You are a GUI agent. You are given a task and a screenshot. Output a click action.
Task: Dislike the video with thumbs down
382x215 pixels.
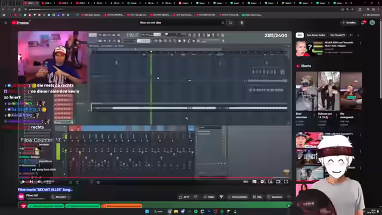click(x=195, y=197)
